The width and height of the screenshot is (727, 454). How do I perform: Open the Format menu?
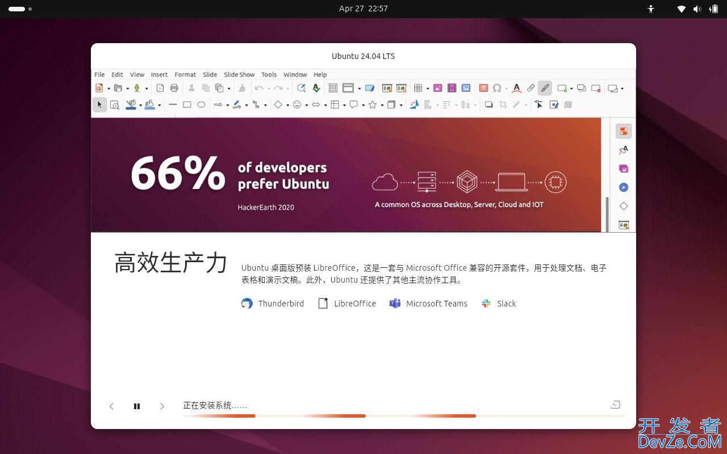[x=185, y=74]
